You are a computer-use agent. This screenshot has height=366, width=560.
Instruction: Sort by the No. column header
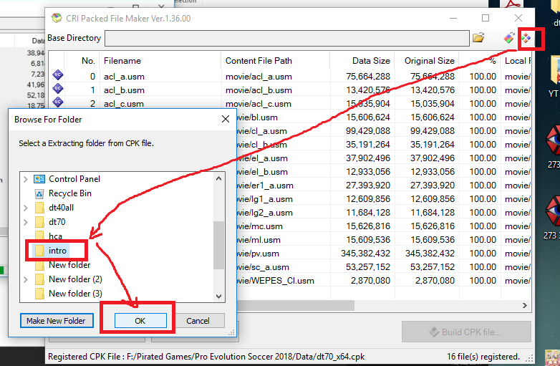[x=82, y=61]
